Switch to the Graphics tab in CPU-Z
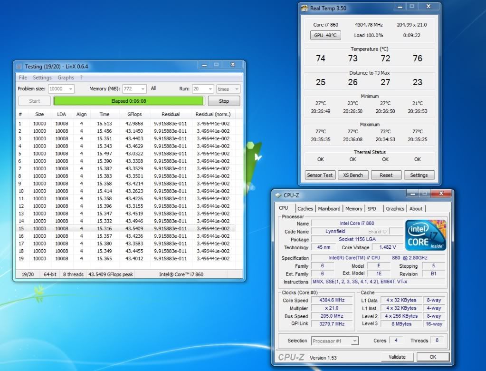The height and width of the screenshot is (371, 486). coord(395,209)
